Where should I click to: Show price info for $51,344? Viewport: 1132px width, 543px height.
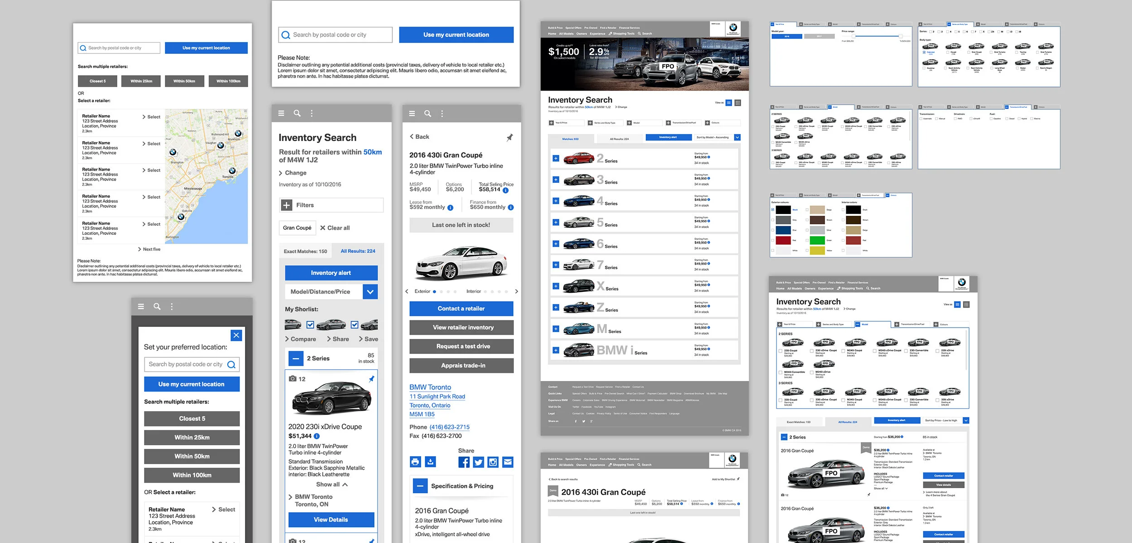point(317,436)
